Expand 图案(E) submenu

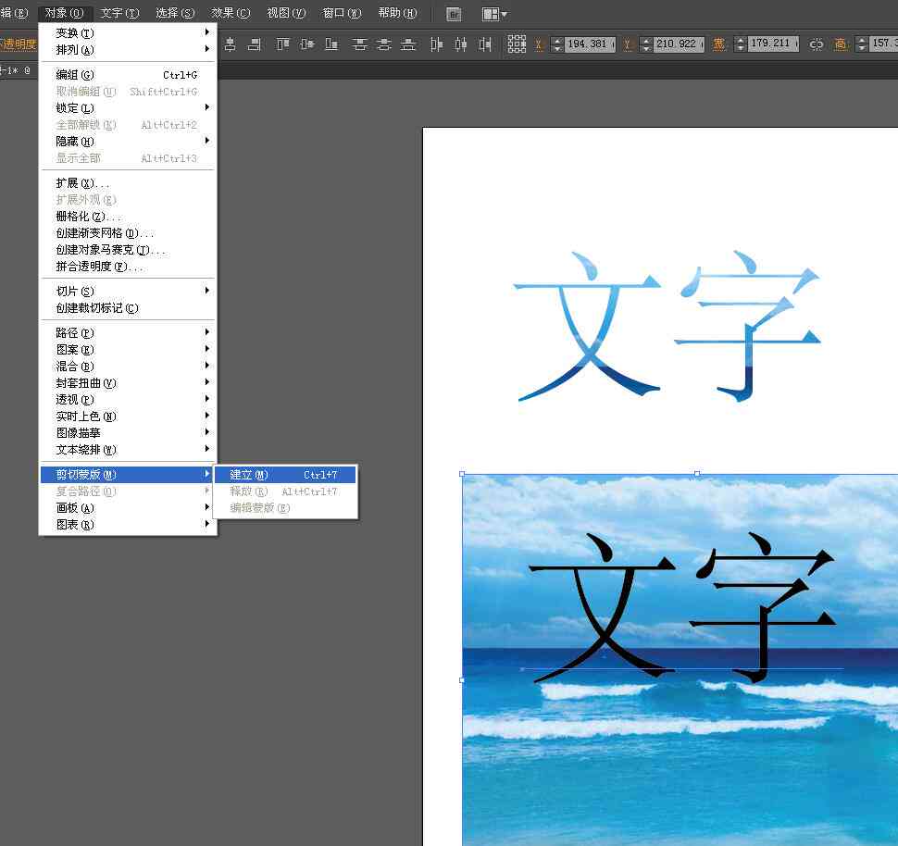(x=128, y=350)
